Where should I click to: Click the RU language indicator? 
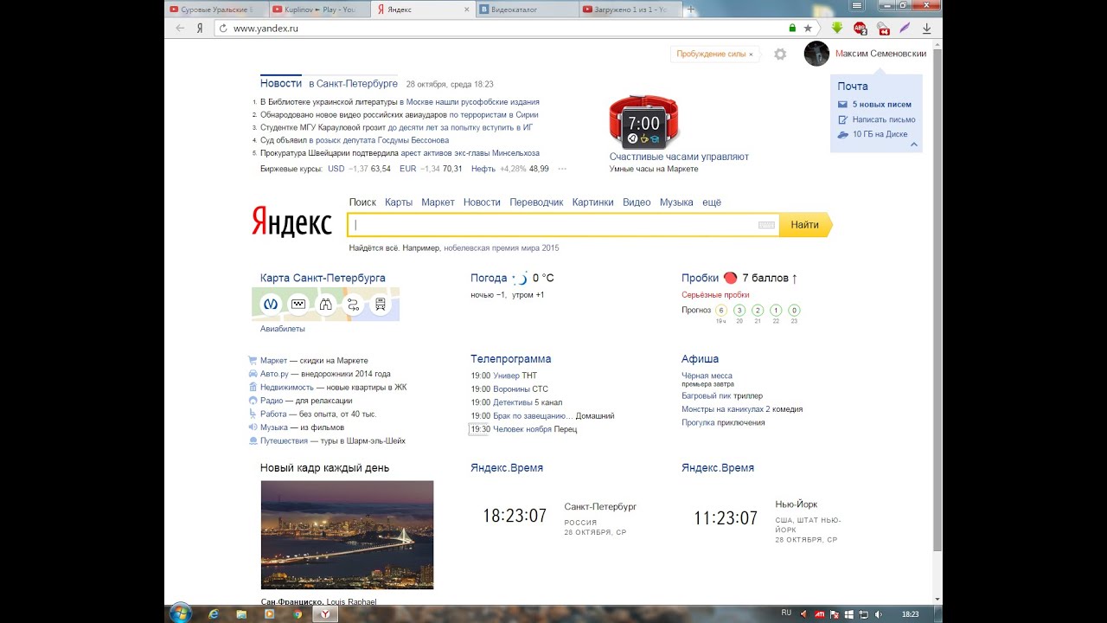click(786, 613)
